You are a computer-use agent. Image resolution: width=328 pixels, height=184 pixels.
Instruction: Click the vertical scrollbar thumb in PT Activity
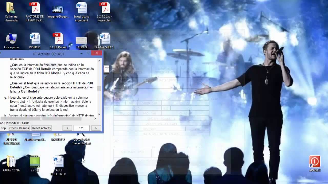tap(99, 88)
